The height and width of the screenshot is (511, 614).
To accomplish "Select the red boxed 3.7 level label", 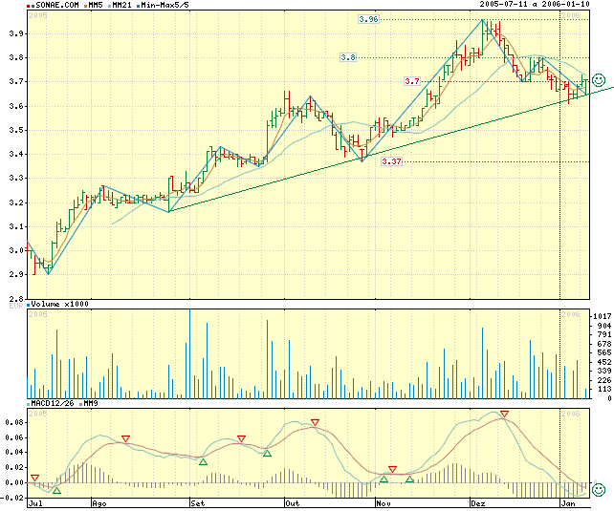I will (x=412, y=81).
